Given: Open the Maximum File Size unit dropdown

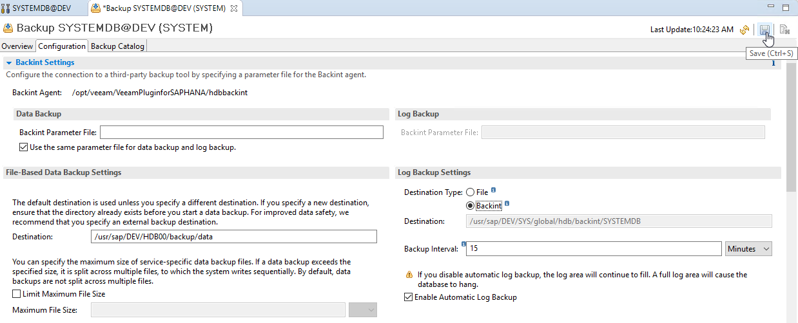Looking at the screenshot, I should pyautogui.click(x=362, y=310).
